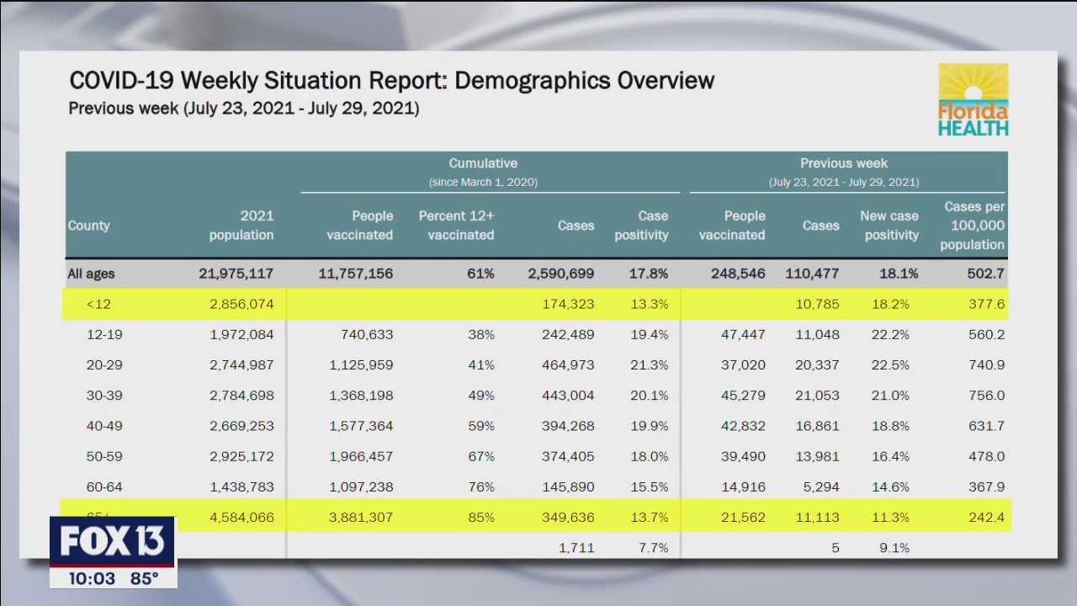This screenshot has height=606, width=1077.
Task: Click the 'Percent 12+ vaccinated' column header
Action: pyautogui.click(x=457, y=226)
